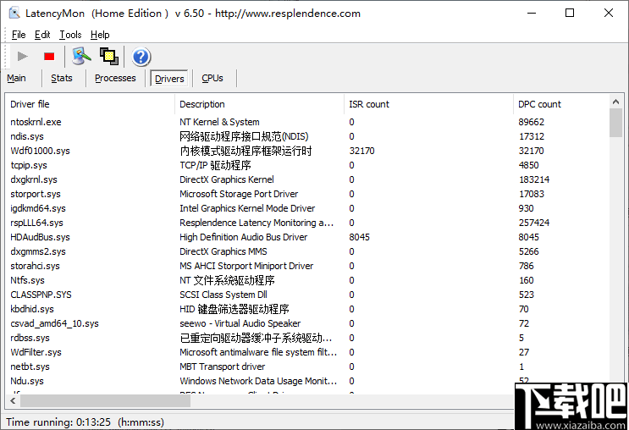The image size is (629, 430).
Task: Select the CLASSPNP.SYS driver row
Action: click(307, 295)
